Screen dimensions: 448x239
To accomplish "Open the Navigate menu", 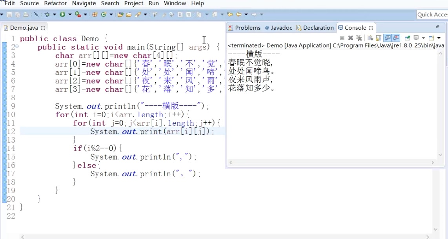I will pyautogui.click(x=84, y=4).
